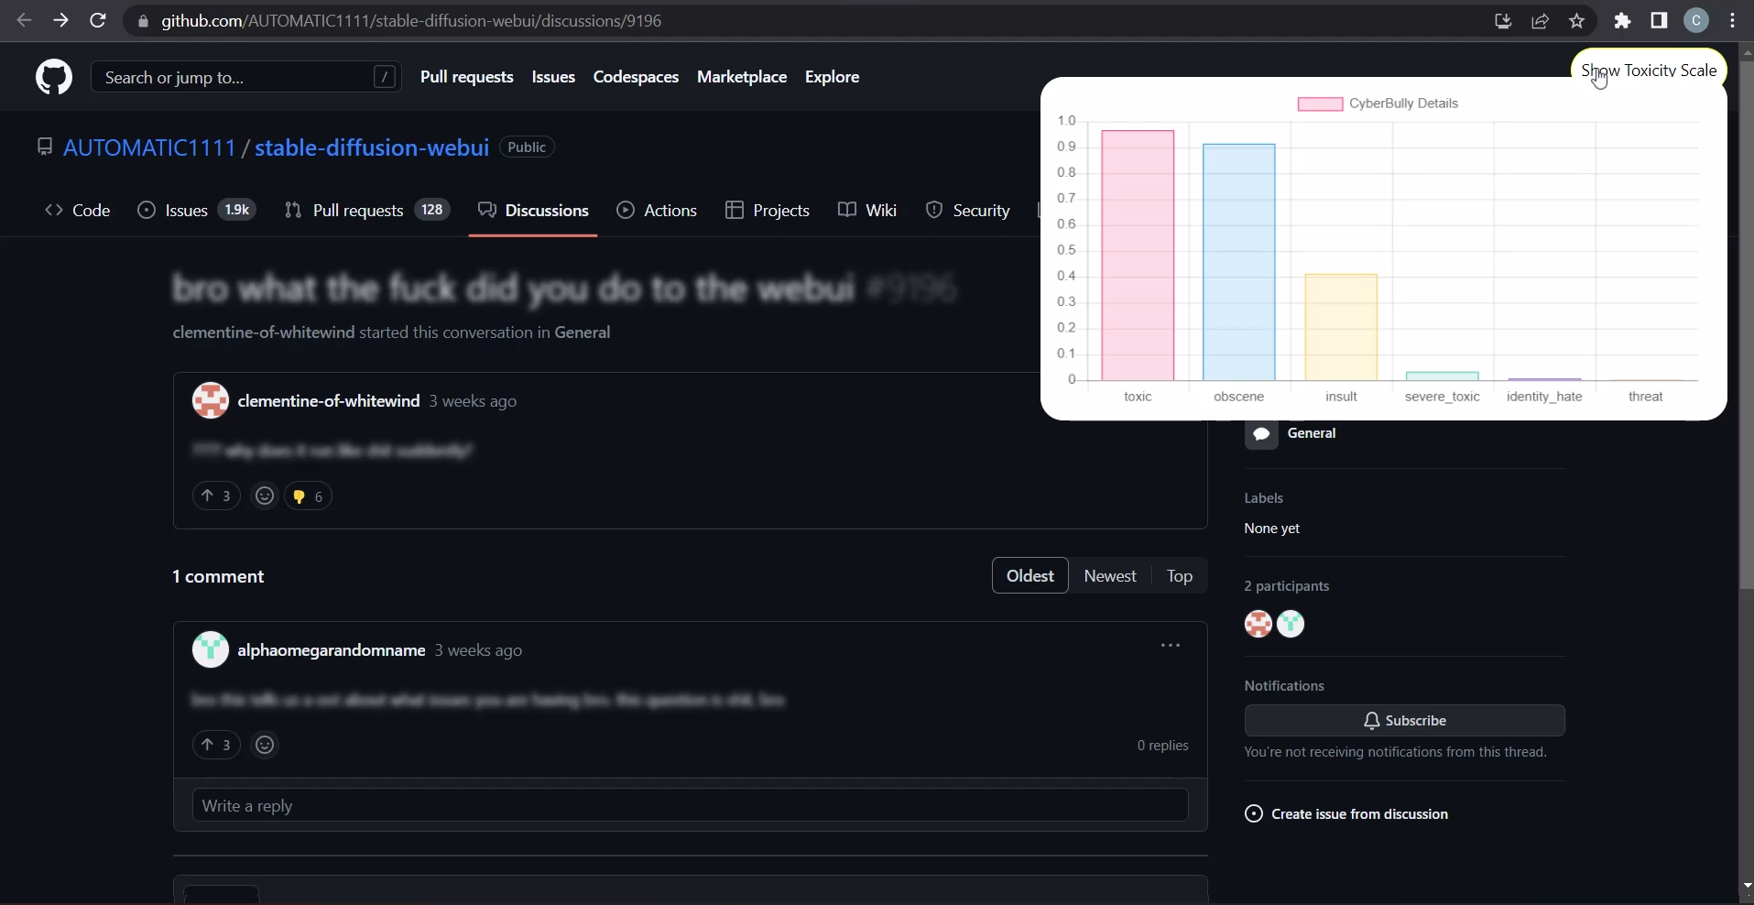Click first participant avatar in sidebar
The height and width of the screenshot is (905, 1754).
(x=1258, y=624)
